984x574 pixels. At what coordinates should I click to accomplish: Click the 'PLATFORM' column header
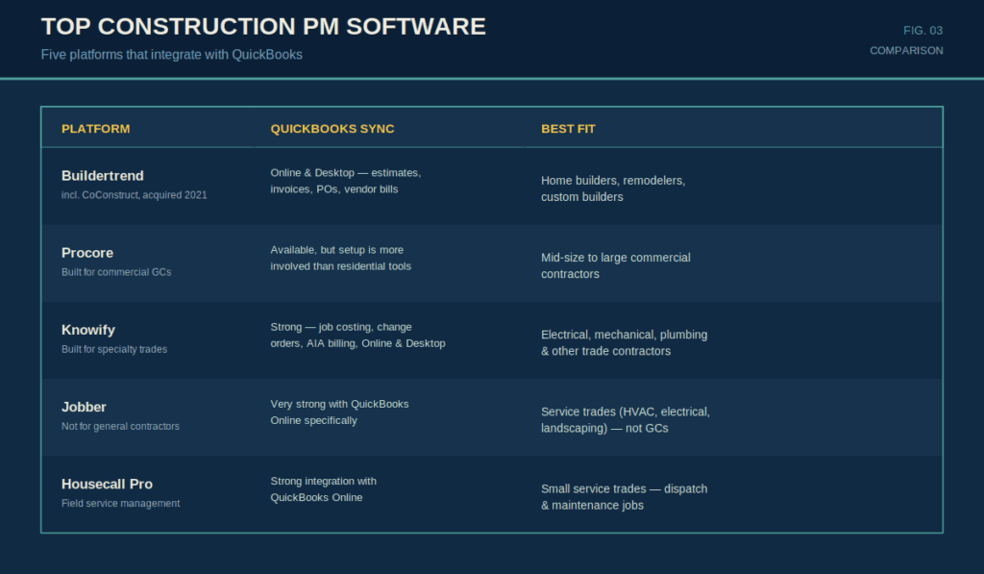[x=95, y=129]
